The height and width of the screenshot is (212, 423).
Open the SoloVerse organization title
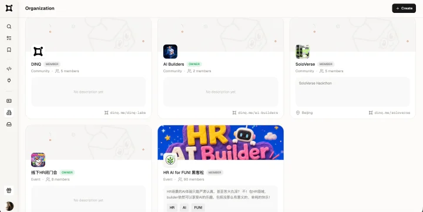[x=305, y=64]
